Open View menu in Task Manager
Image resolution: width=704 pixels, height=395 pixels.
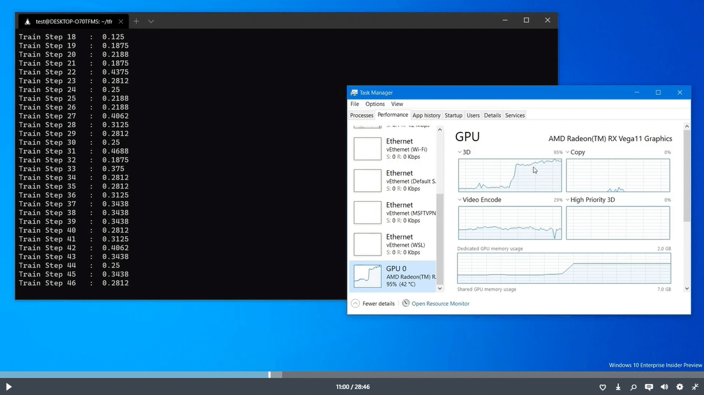pos(397,104)
